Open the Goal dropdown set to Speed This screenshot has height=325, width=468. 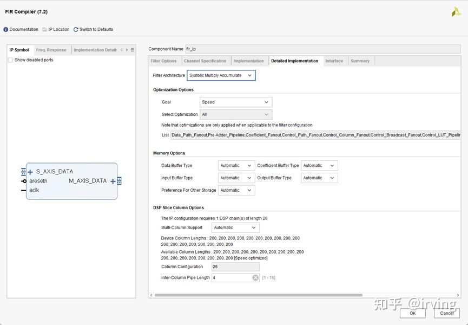click(x=236, y=102)
